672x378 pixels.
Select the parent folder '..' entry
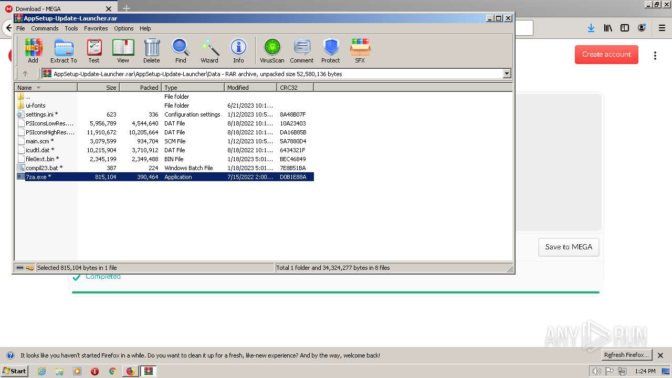[x=164, y=97]
